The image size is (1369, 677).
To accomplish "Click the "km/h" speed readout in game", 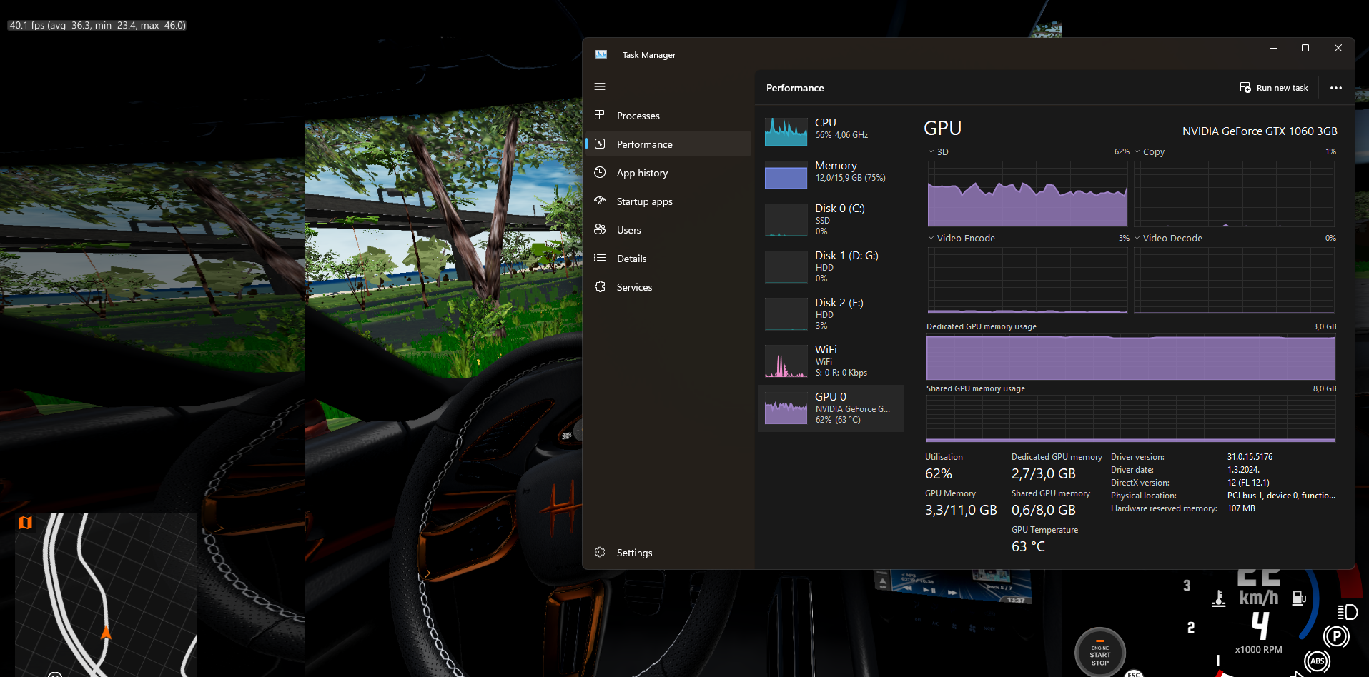I will [x=1258, y=597].
